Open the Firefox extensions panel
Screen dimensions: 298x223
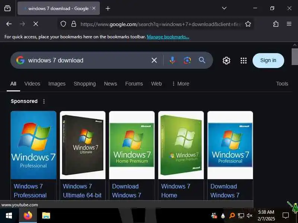[x=276, y=24]
